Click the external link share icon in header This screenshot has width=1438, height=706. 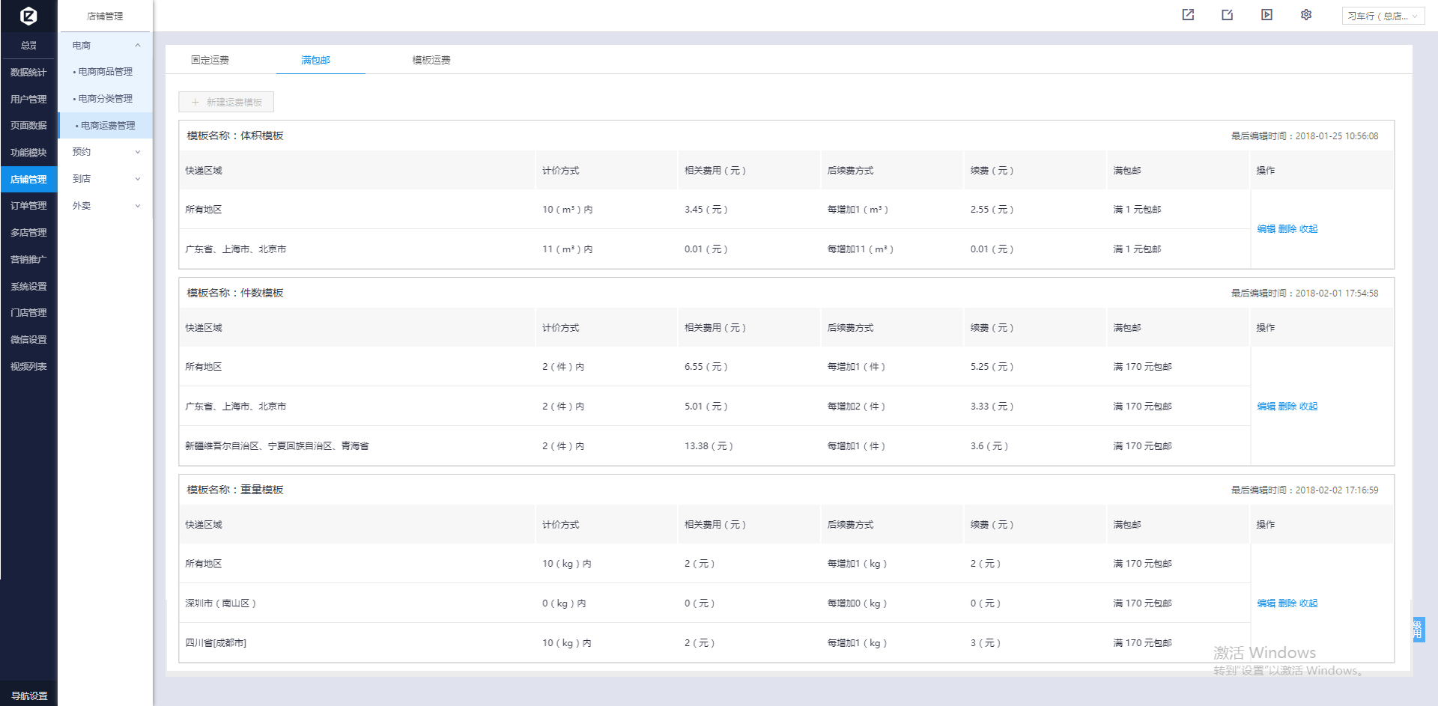click(1188, 15)
